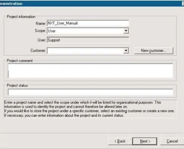184x149 pixels.
Task: Open the Scope dropdown arrow
Action: coord(126,31)
